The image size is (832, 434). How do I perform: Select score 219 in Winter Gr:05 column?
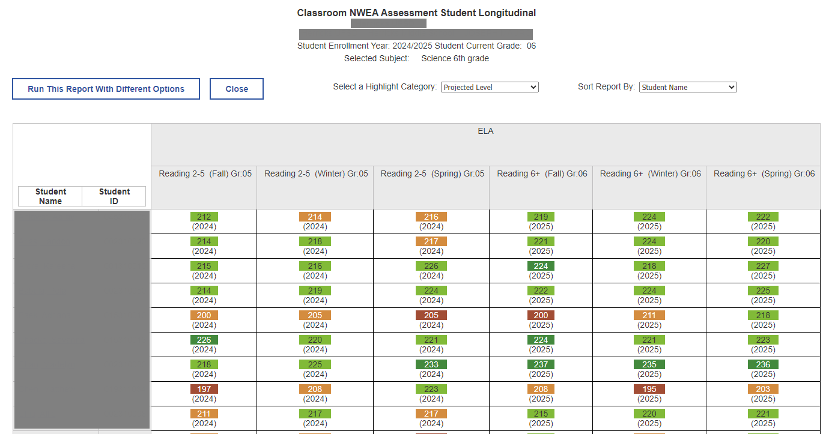pos(315,291)
